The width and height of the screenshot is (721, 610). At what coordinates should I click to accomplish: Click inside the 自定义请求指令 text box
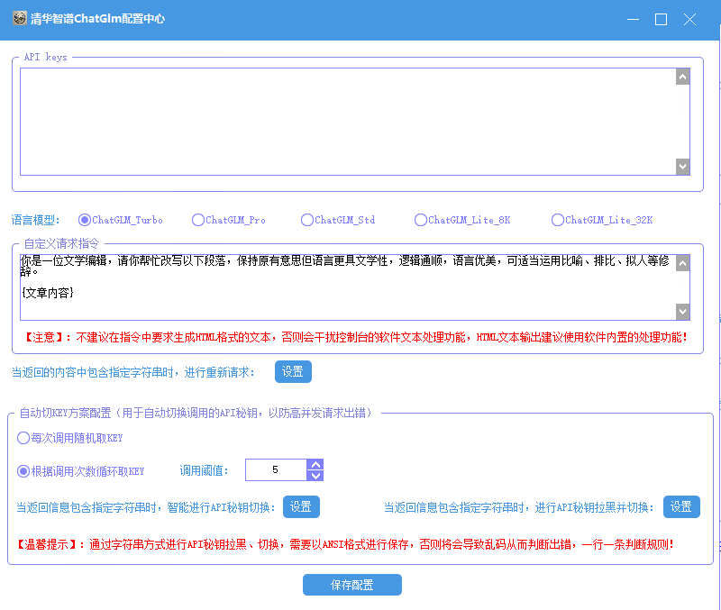[x=348, y=287]
